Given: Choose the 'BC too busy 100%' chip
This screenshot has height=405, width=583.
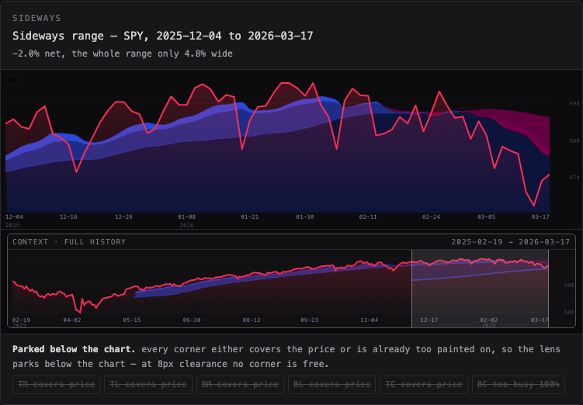Looking at the screenshot, I should (519, 385).
